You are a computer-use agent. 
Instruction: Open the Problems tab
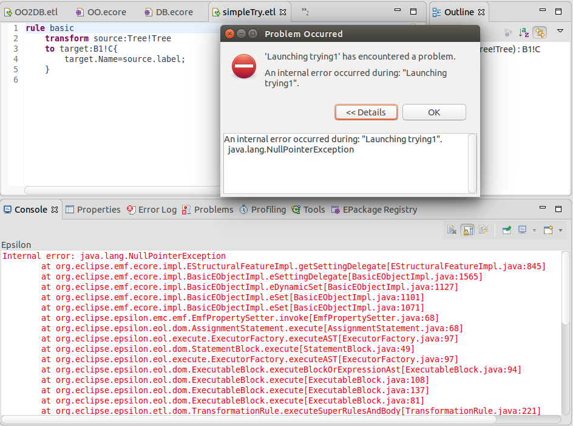pos(208,210)
